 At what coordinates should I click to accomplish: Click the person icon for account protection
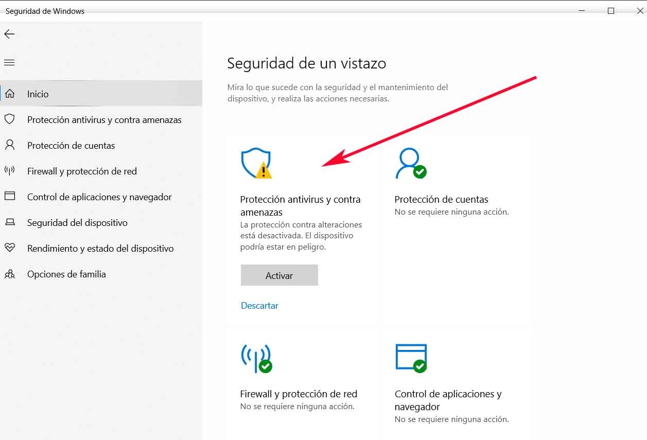click(x=9, y=145)
